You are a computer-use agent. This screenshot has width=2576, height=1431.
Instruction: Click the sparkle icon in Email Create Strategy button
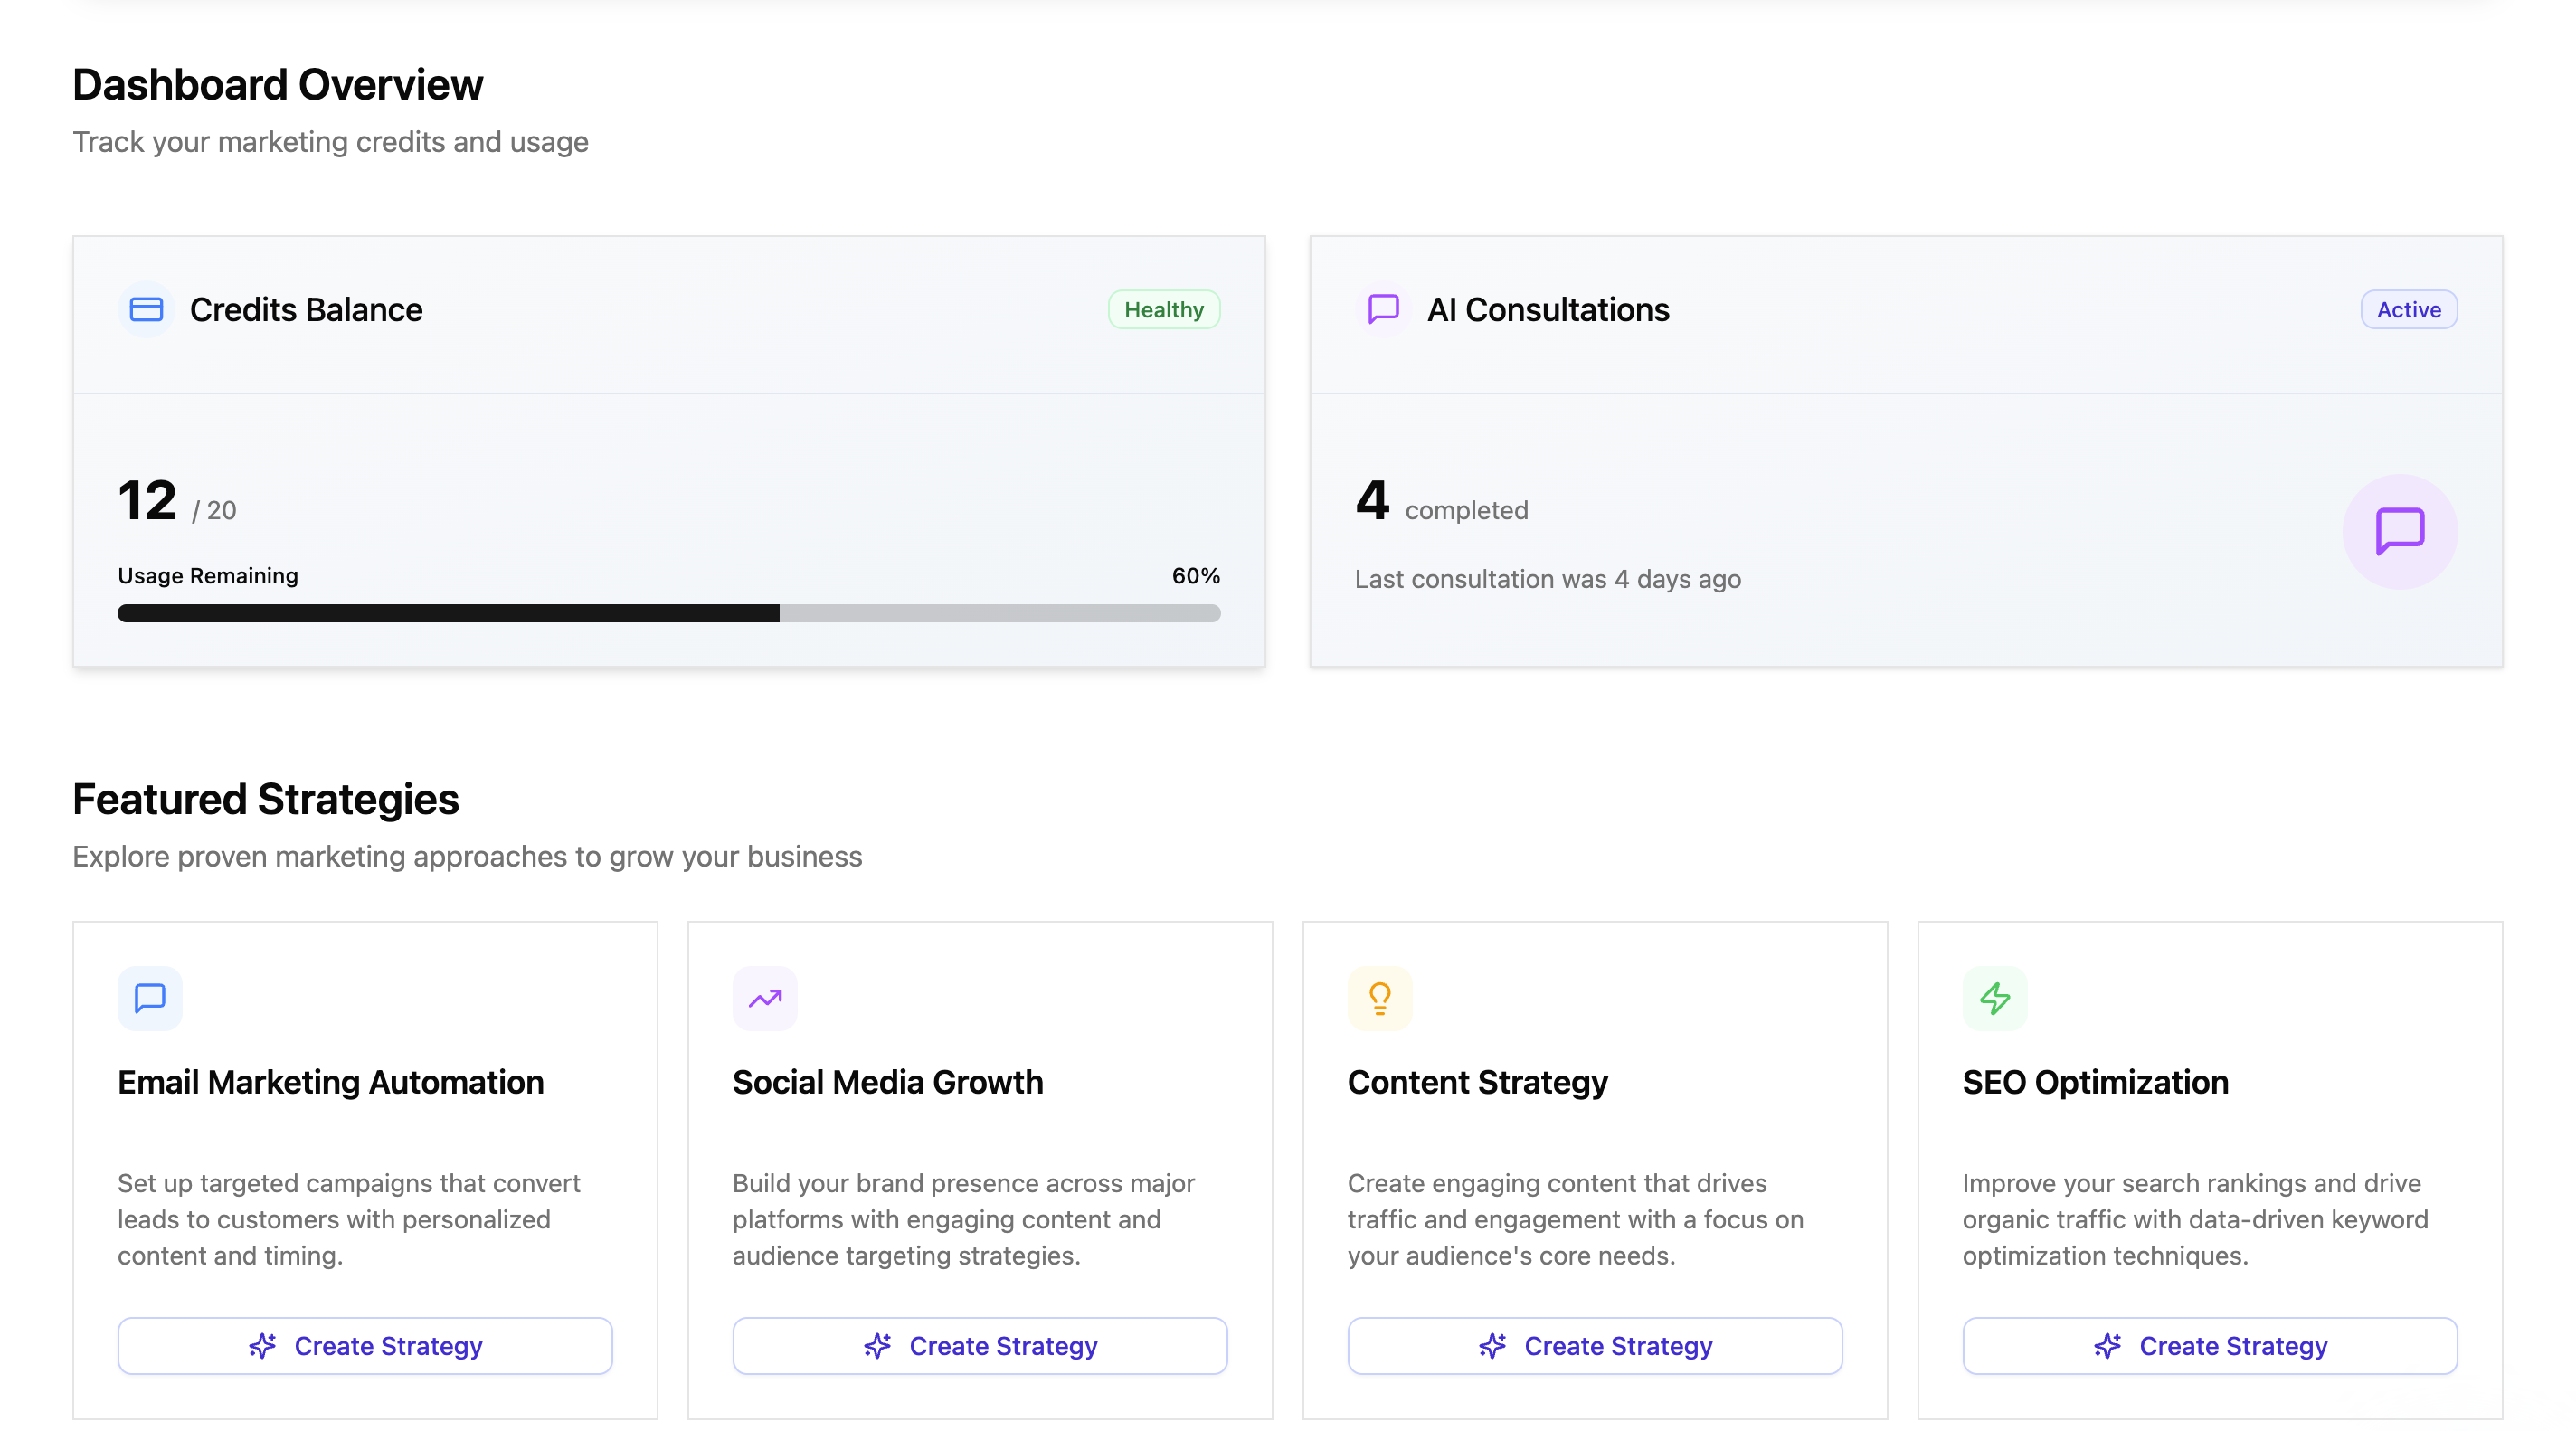tap(262, 1345)
